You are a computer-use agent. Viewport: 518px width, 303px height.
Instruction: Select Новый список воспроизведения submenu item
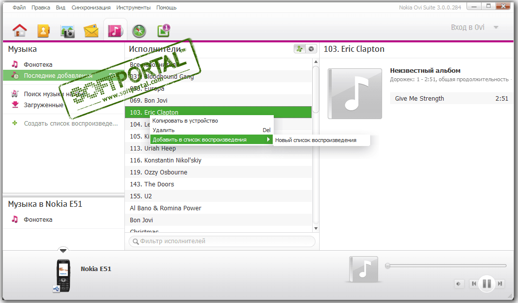[321, 140]
